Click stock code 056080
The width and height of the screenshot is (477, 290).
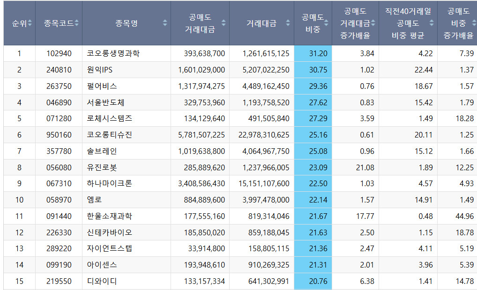click(x=59, y=167)
